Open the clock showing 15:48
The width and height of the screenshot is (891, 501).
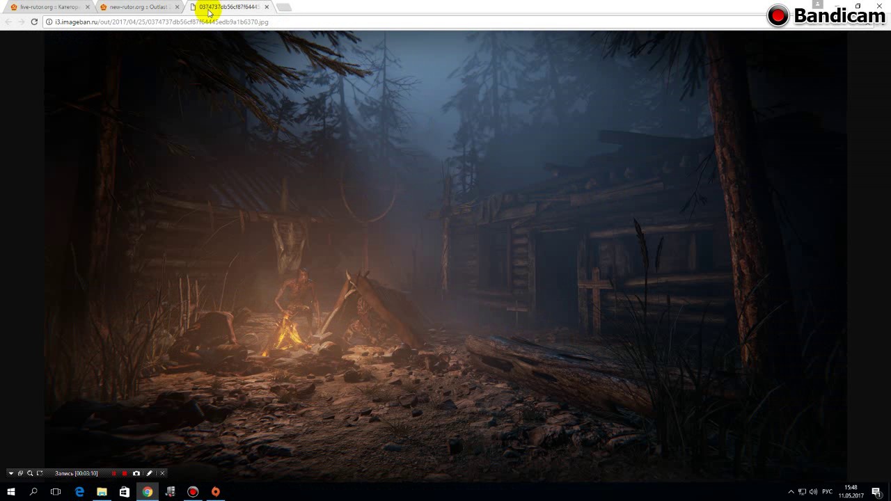851,492
